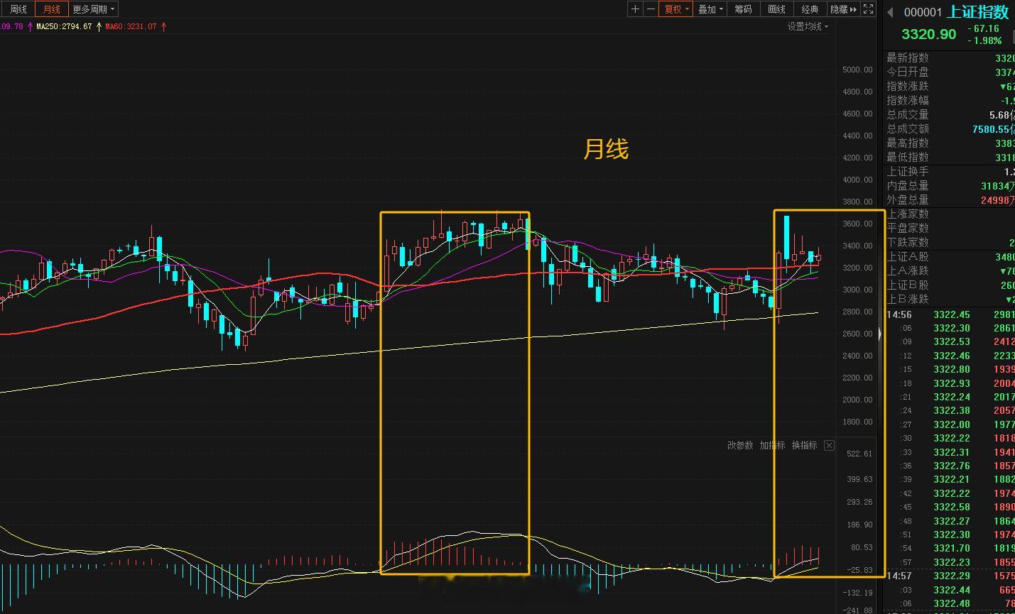This screenshot has width=1015, height=614.
Task: Click the 000001 stock code
Action: click(923, 13)
